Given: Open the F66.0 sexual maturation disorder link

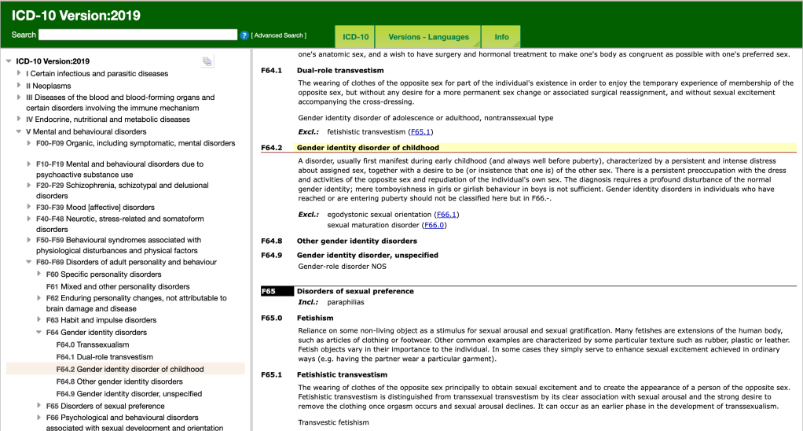Looking at the screenshot, I should click(x=434, y=225).
